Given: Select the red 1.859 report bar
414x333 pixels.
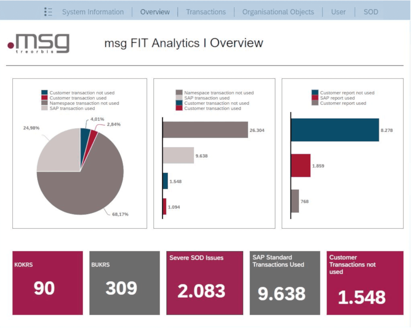Looking at the screenshot, I should (x=301, y=165).
